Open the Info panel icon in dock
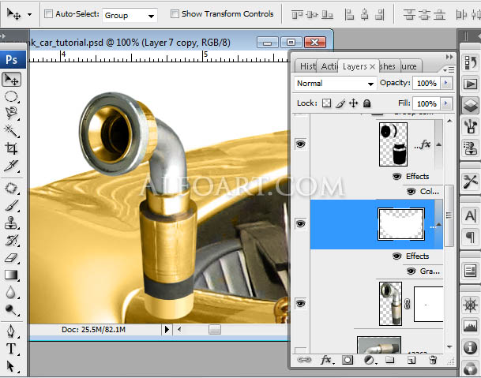 tap(470, 347)
